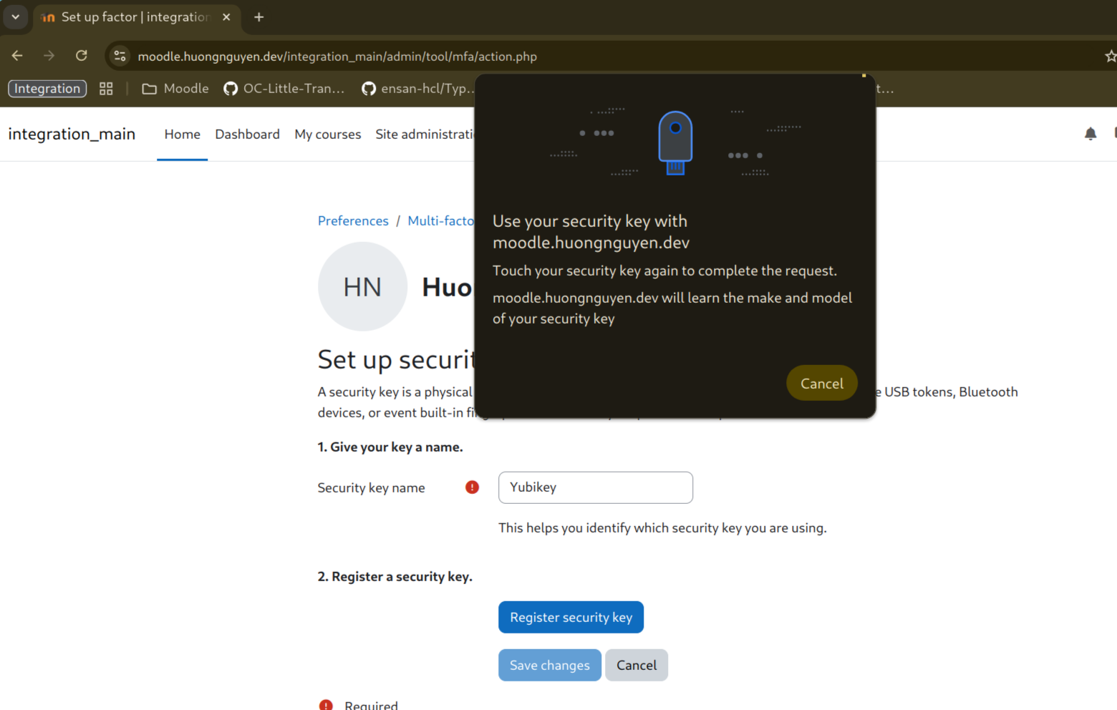Click 'Touch your security key again' text
Image resolution: width=1117 pixels, height=710 pixels.
coord(664,271)
